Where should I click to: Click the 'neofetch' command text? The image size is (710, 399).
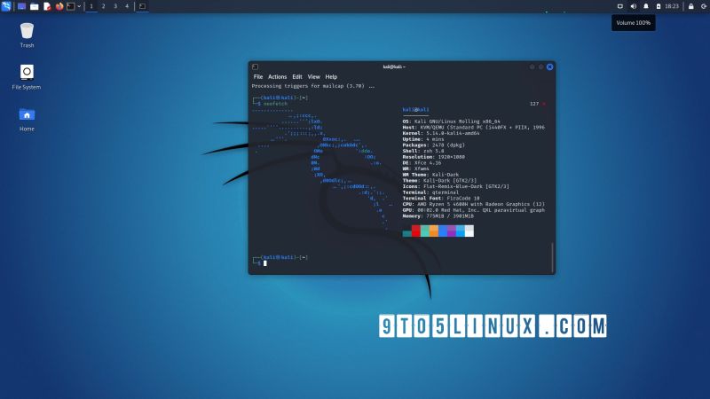point(275,104)
